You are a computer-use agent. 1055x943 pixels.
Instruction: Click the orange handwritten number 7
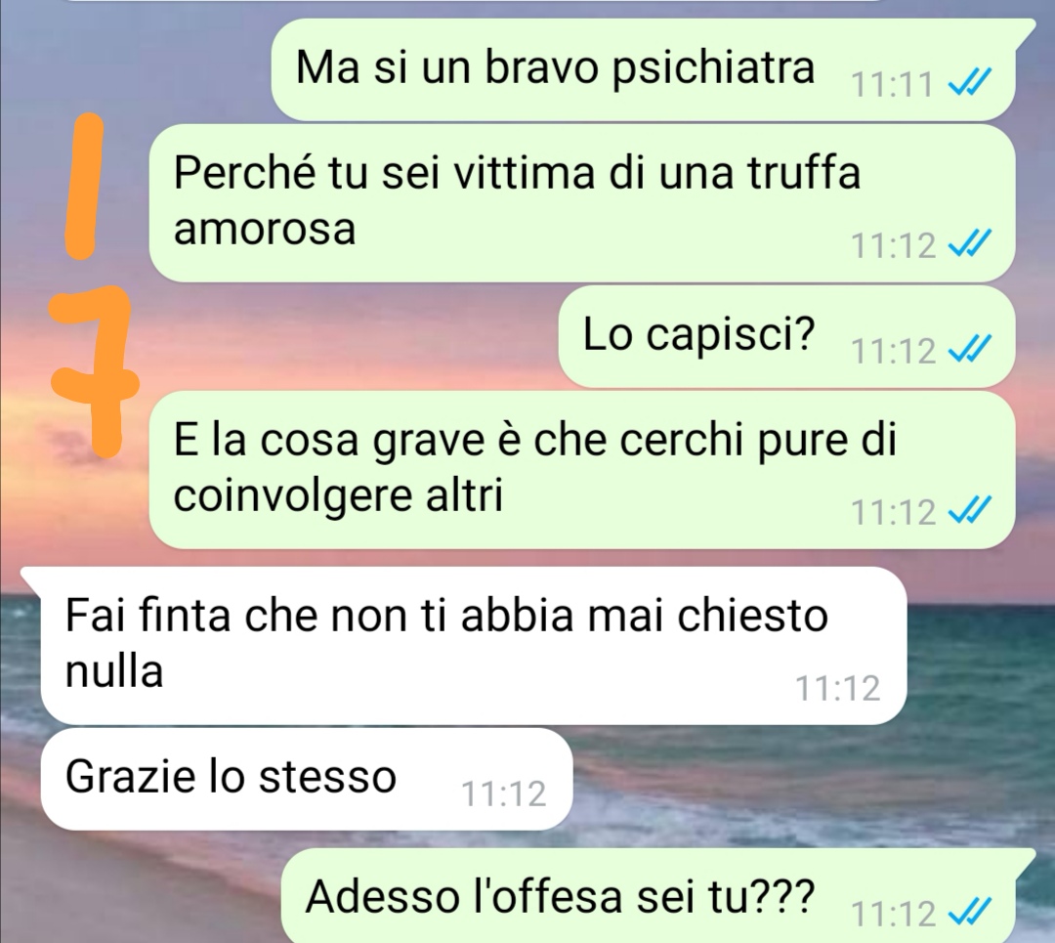tap(94, 372)
